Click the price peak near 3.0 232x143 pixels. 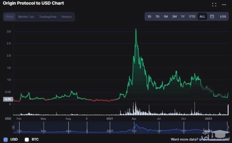pyautogui.click(x=136, y=29)
